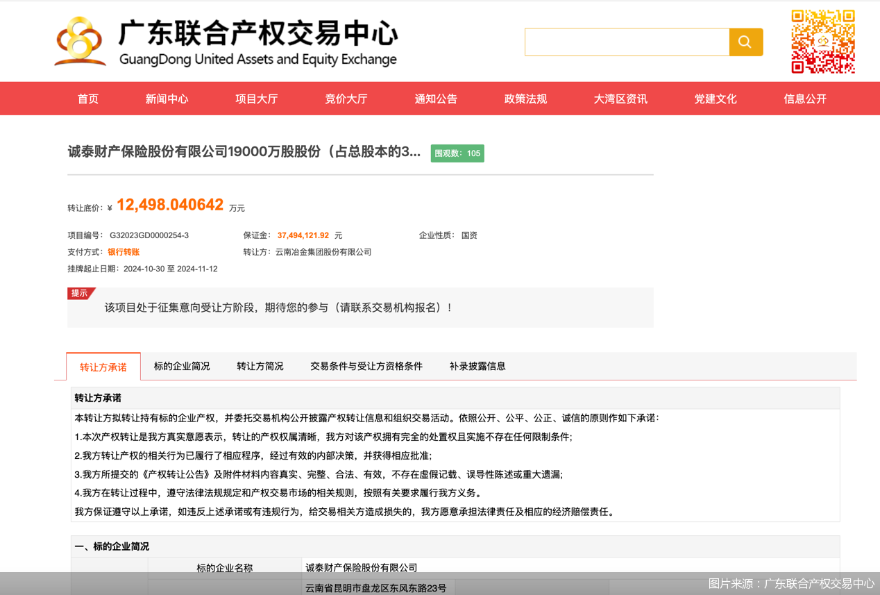Image resolution: width=880 pixels, height=595 pixels.
Task: Click the QR code image
Action: pos(822,41)
